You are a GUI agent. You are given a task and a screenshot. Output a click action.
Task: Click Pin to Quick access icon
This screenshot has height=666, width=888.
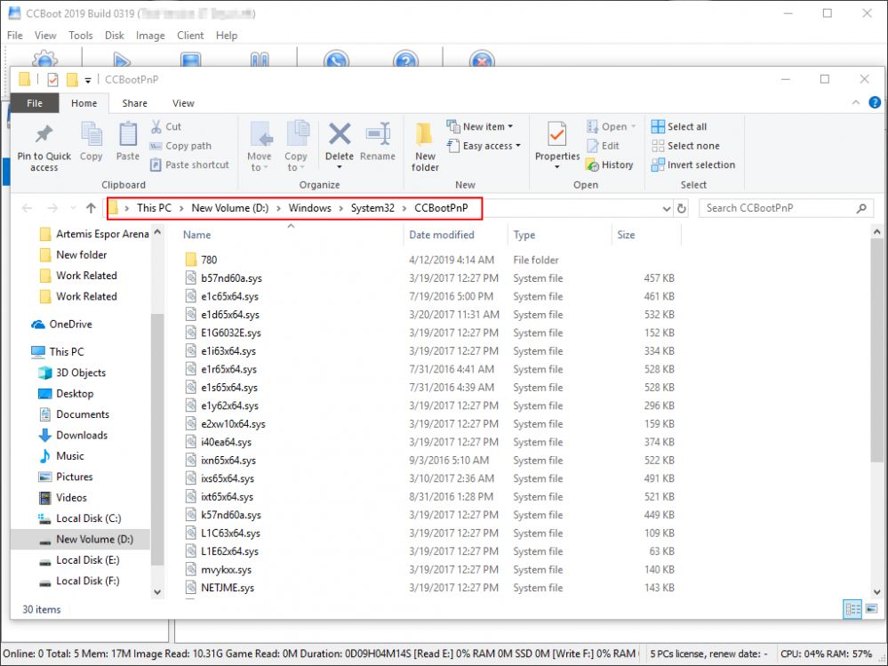coord(44,134)
